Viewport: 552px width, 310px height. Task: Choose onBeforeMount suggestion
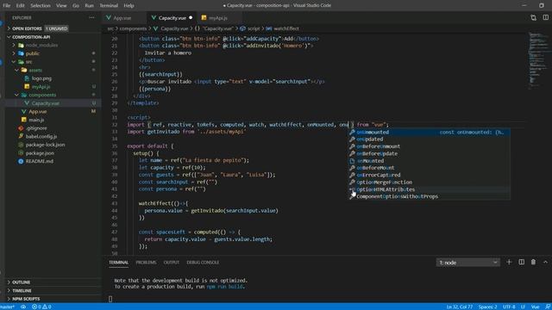pyautogui.click(x=429, y=168)
